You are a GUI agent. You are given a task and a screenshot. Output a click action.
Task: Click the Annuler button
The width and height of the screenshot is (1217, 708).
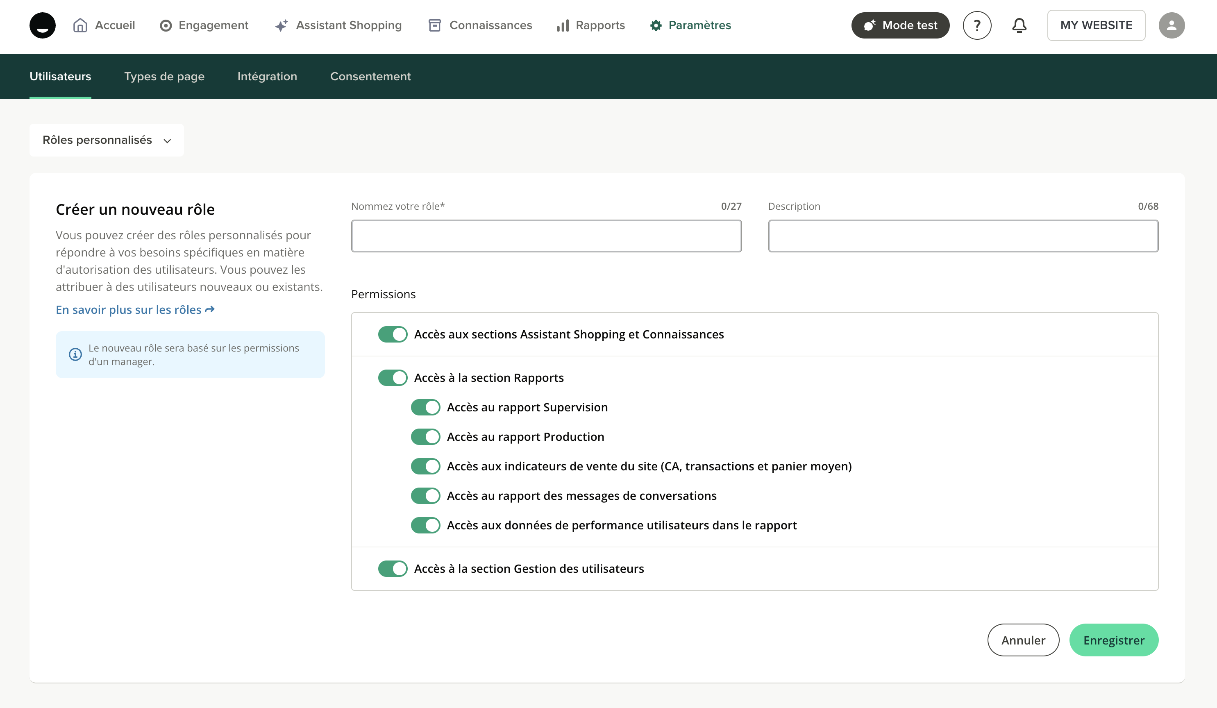point(1023,640)
